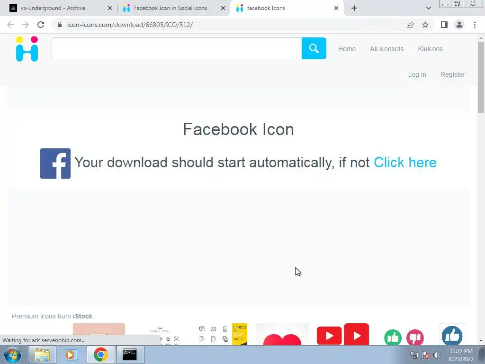
Task: Open the tab search dropdown chevron
Action: (x=428, y=8)
